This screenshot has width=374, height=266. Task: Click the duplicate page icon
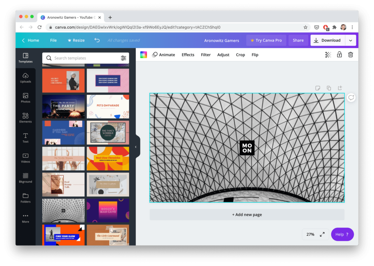[329, 88]
